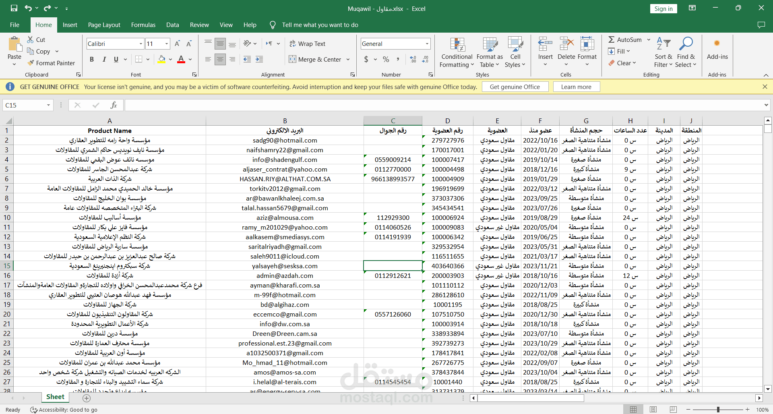Switch to the Data tab
Image resolution: width=773 pixels, height=414 pixels.
[x=173, y=25]
